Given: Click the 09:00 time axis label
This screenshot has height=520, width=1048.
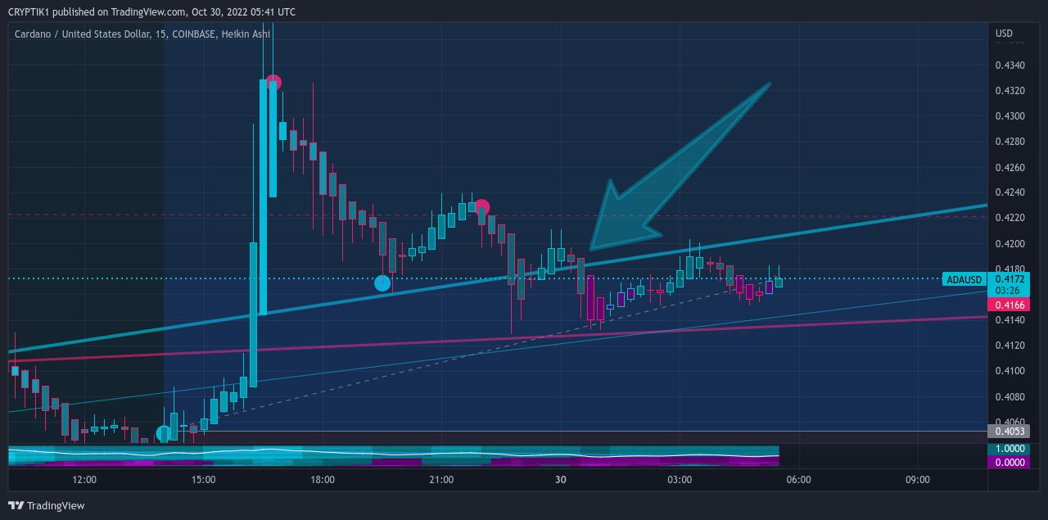Looking at the screenshot, I should coord(918,480).
